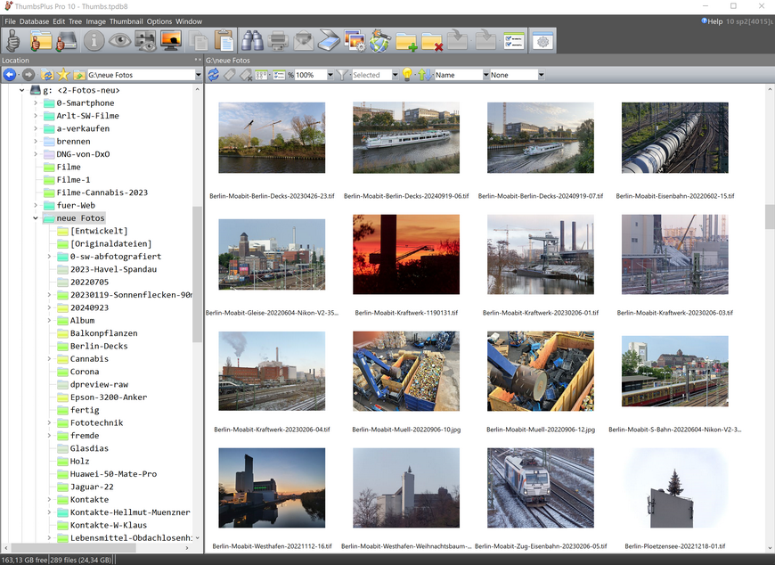Open the Thumbnail menu
The height and width of the screenshot is (565, 775).
[126, 21]
